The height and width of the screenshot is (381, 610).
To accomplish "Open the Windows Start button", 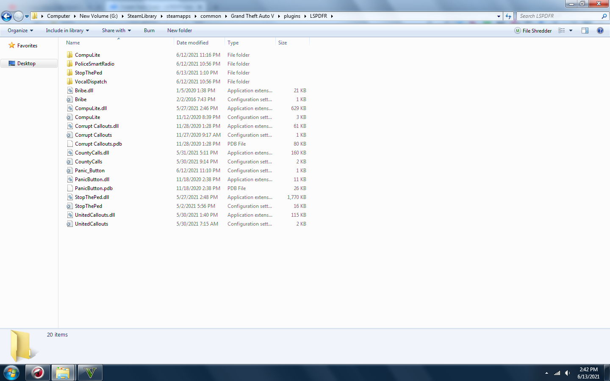I will point(11,373).
